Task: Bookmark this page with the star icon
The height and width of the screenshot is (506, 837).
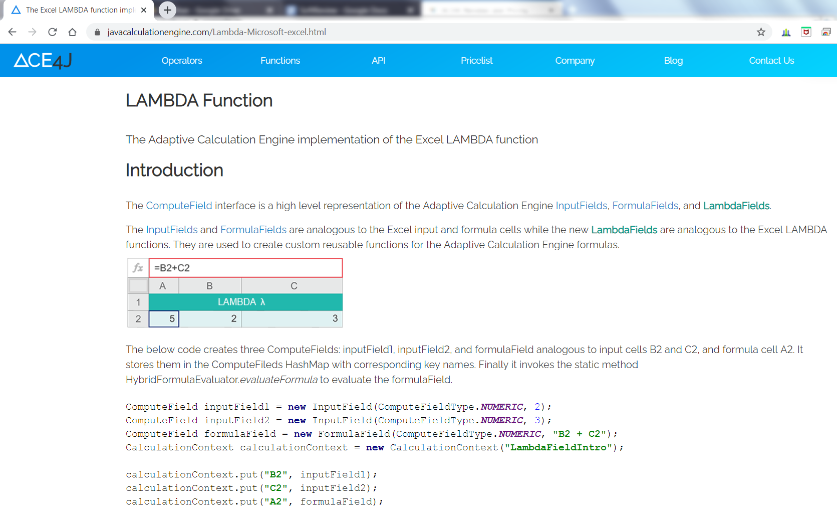Action: pos(761,32)
